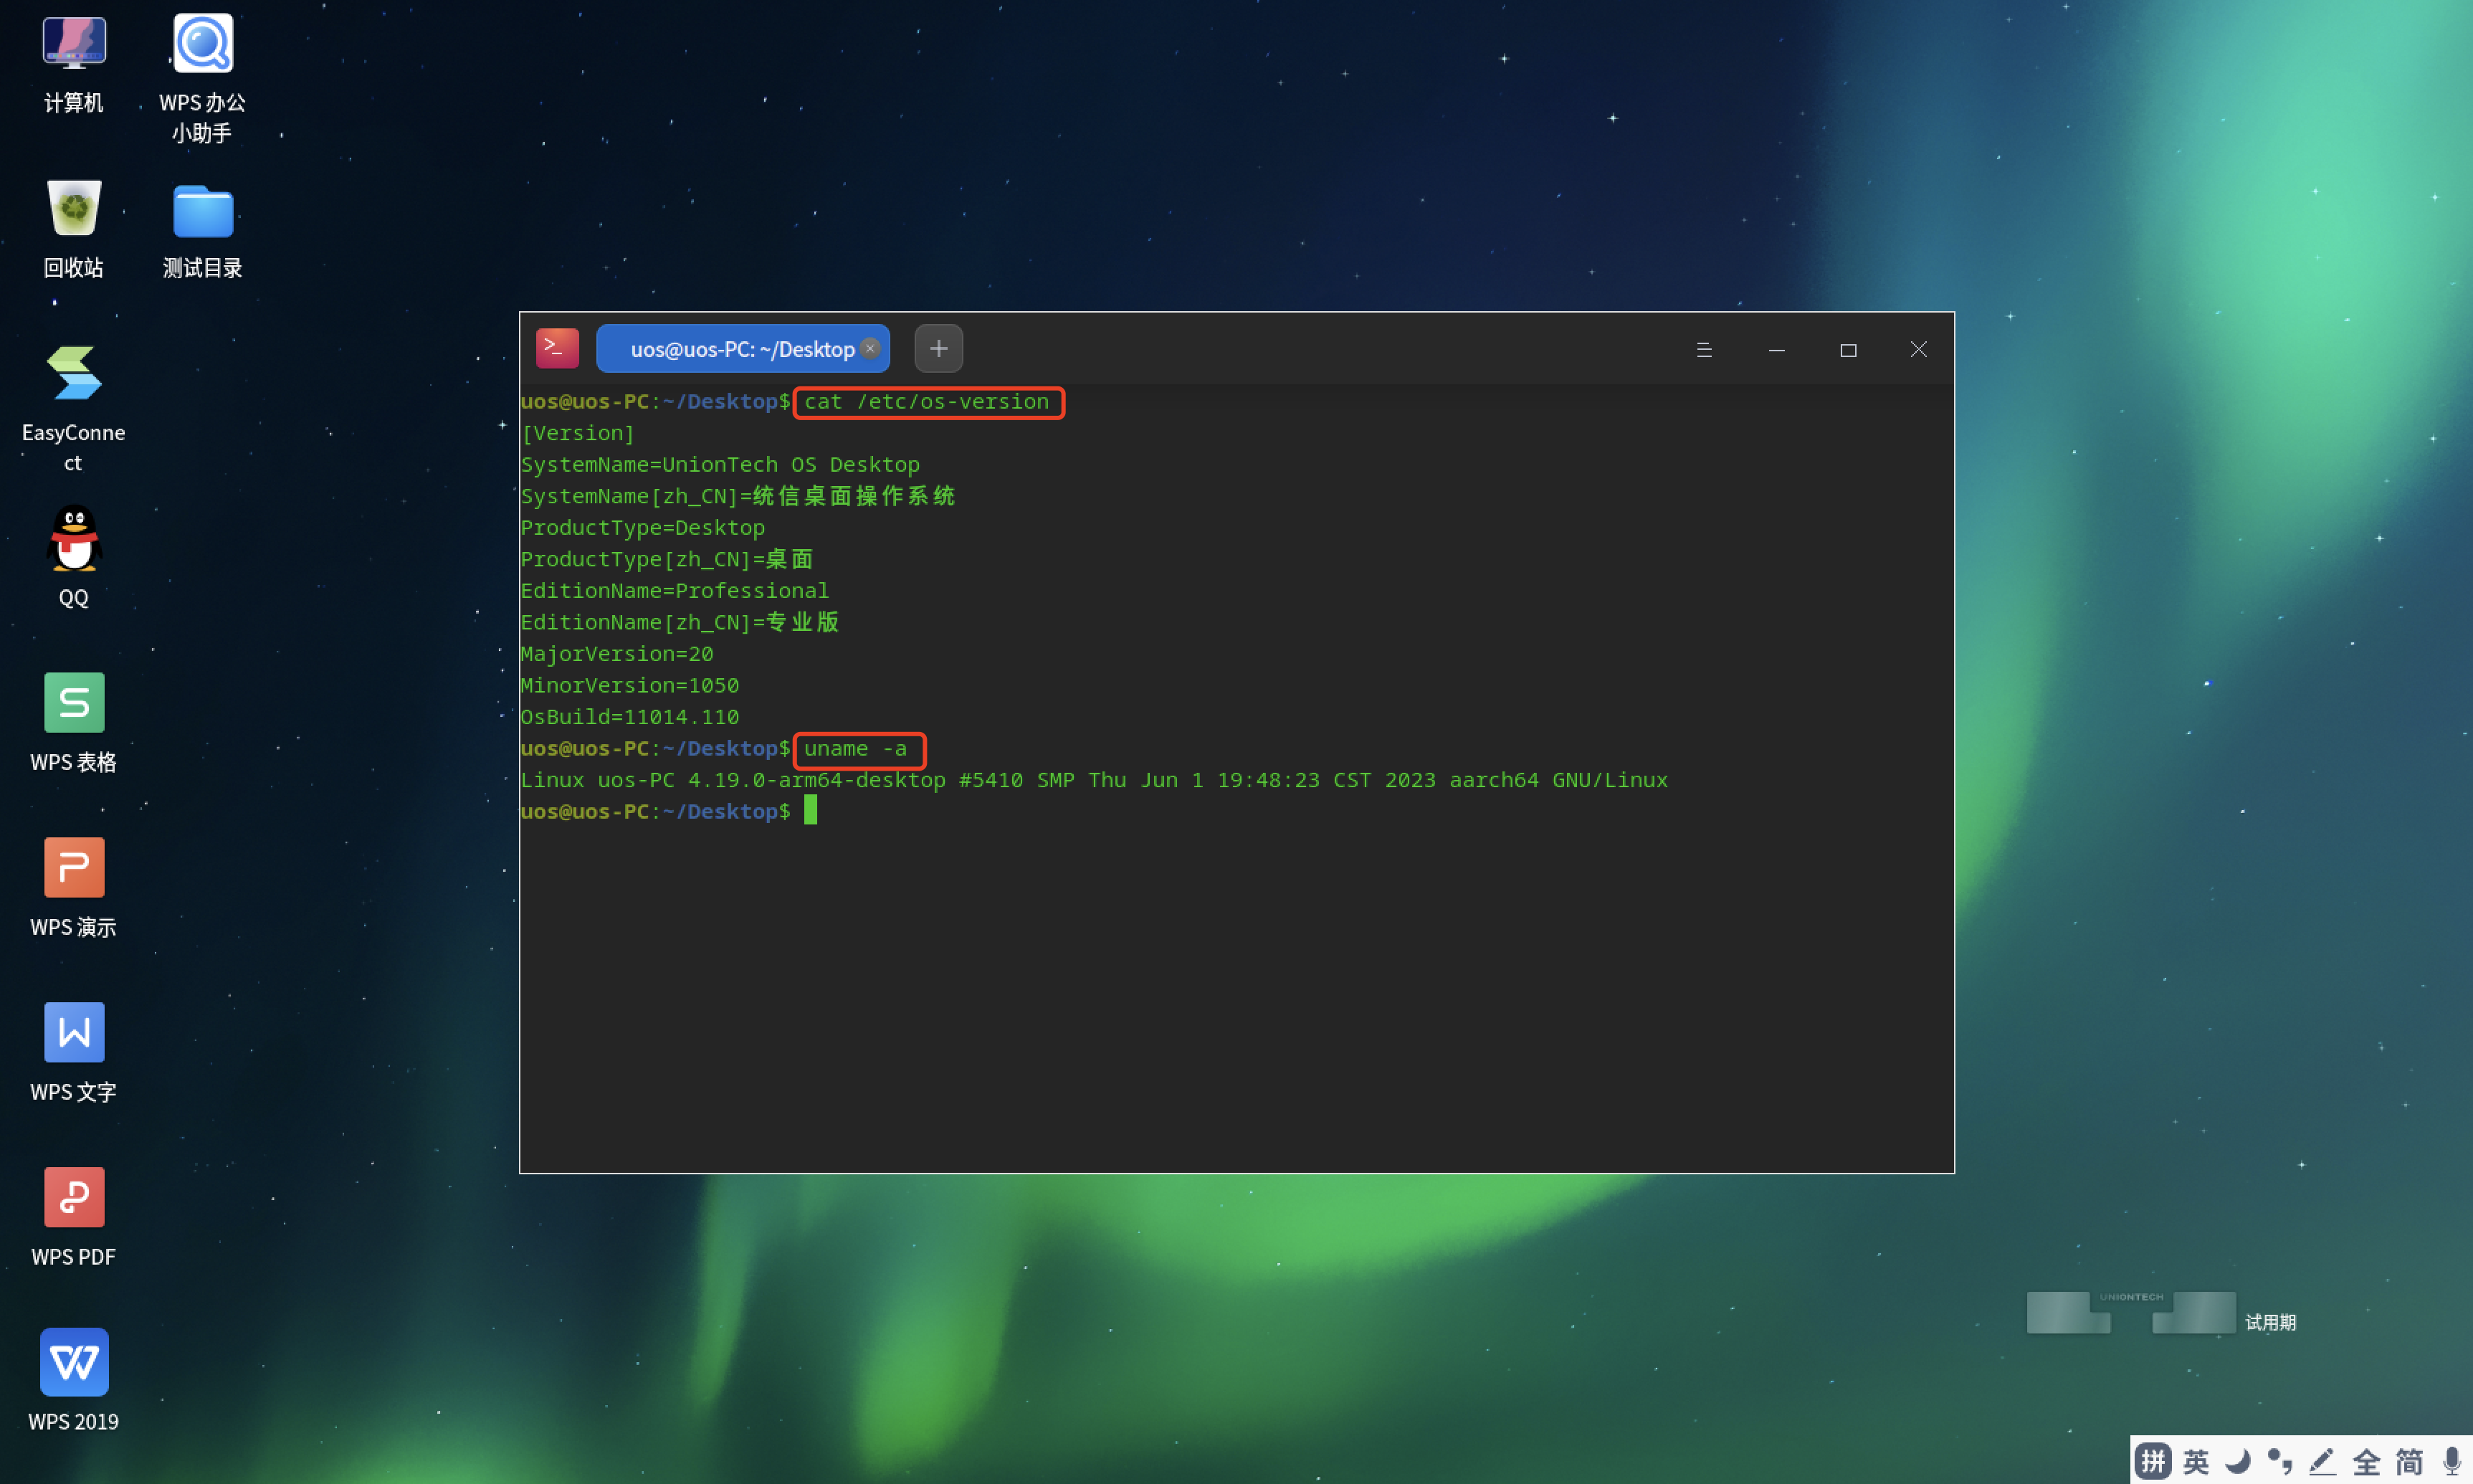This screenshot has height=1484, width=2473.
Task: Open WPS 办公小助手 icon
Action: tap(203, 44)
